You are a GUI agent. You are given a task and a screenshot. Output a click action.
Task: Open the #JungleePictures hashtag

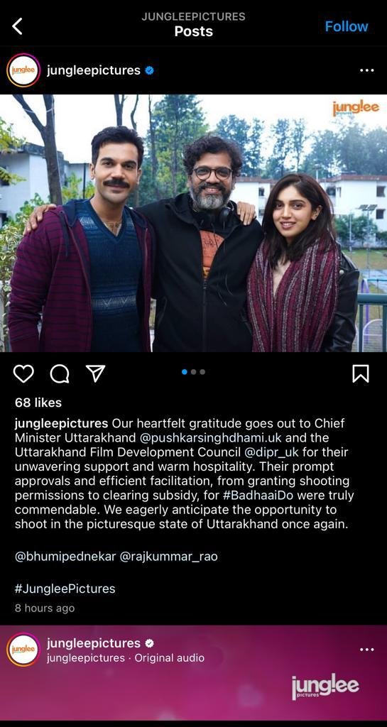tap(65, 589)
